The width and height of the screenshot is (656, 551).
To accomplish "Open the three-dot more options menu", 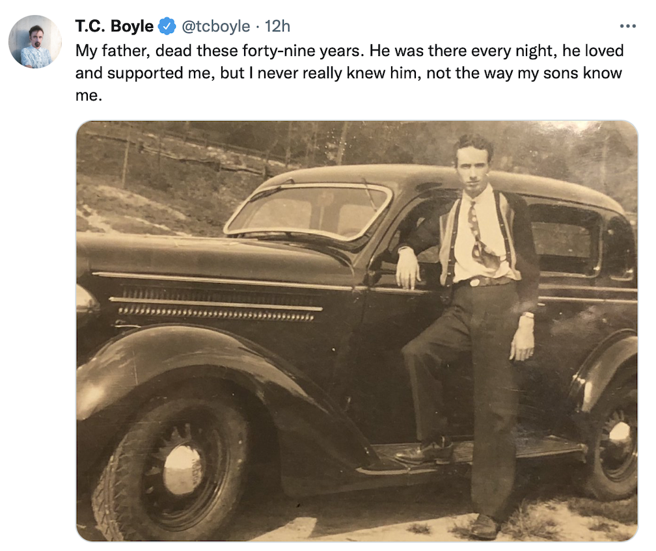I will (627, 27).
